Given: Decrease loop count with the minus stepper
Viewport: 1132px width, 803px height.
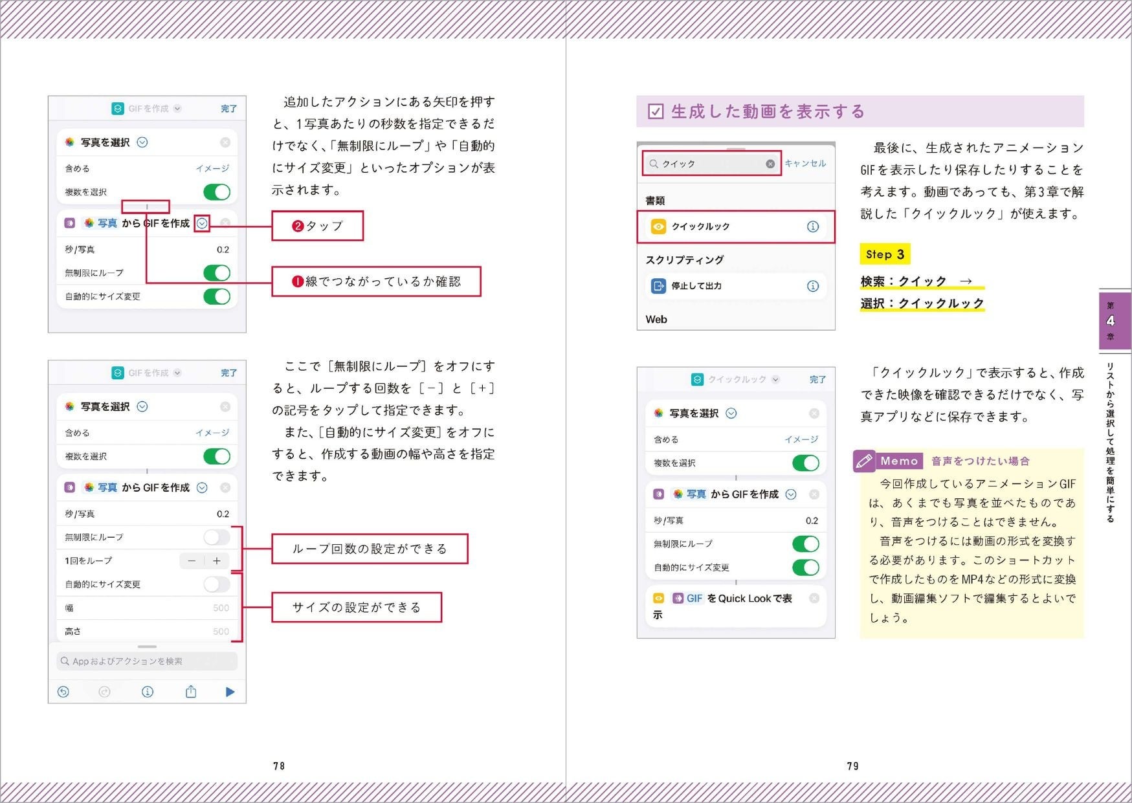Looking at the screenshot, I should (192, 561).
